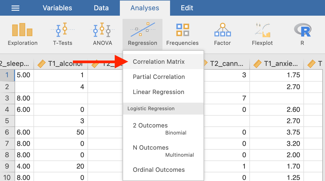This screenshot has width=325, height=181.
Task: Select N Outcomes Multinomial logistic regression
Action: click(x=163, y=151)
